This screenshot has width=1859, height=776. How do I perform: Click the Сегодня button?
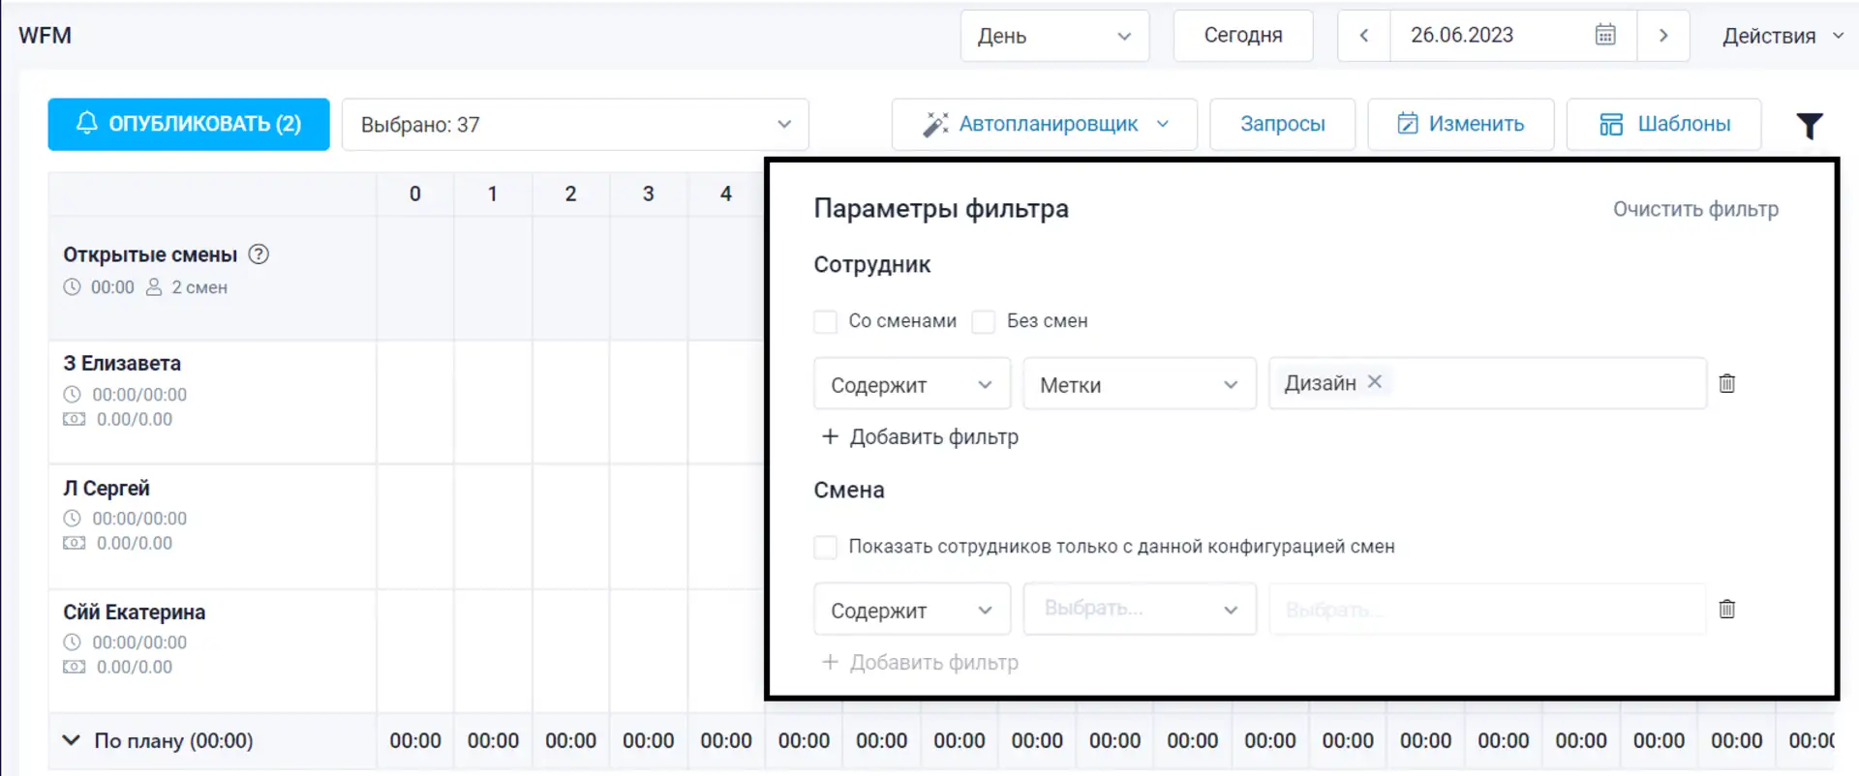[1243, 36]
